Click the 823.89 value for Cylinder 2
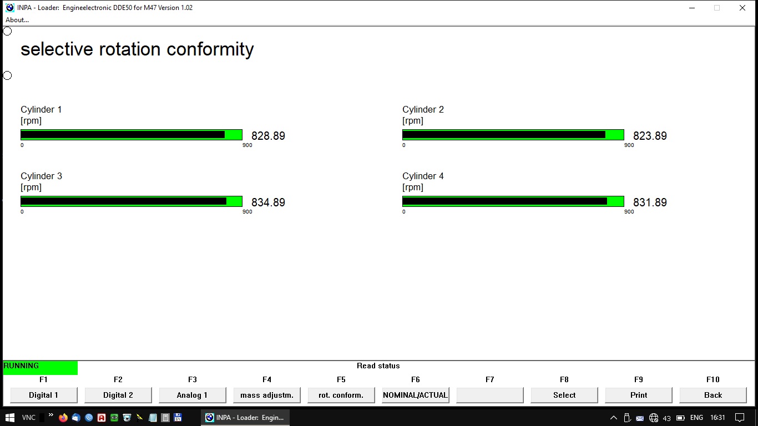758x426 pixels. (x=650, y=136)
